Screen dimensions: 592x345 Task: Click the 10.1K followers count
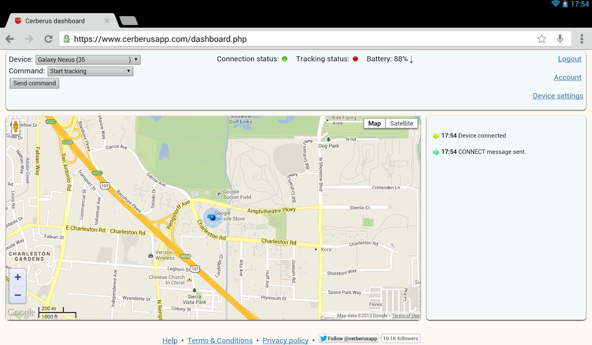(400, 339)
